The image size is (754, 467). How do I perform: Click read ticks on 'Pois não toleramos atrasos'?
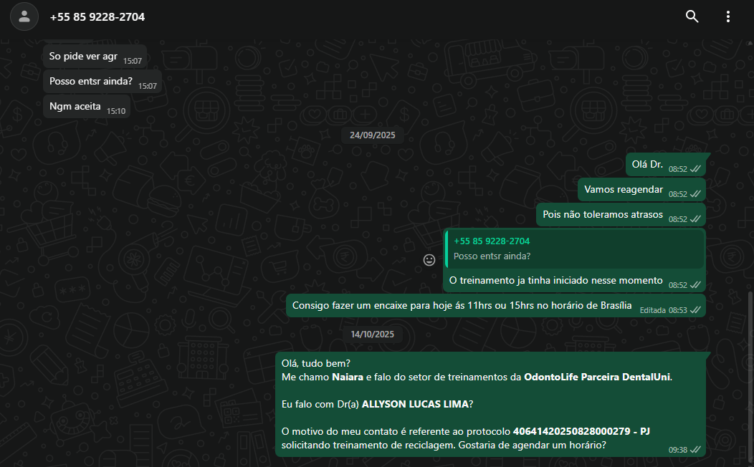coord(695,219)
